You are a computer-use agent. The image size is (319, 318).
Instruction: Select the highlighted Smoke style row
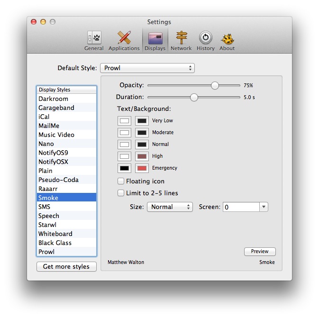tap(66, 198)
